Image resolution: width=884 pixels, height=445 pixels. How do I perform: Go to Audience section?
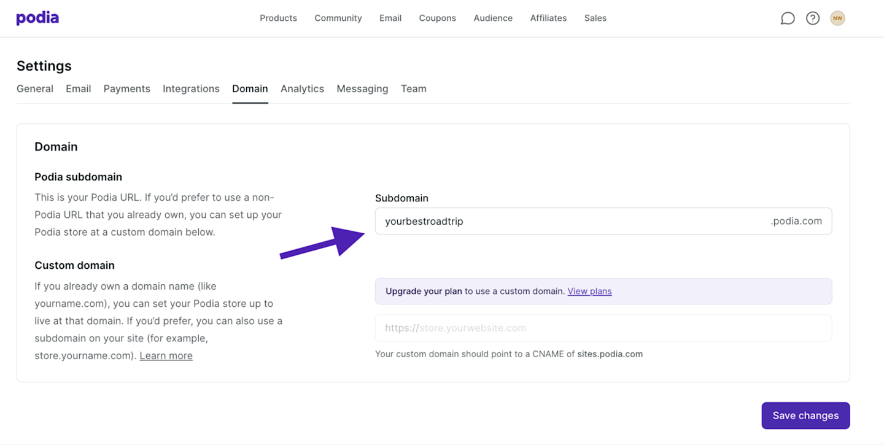[493, 18]
